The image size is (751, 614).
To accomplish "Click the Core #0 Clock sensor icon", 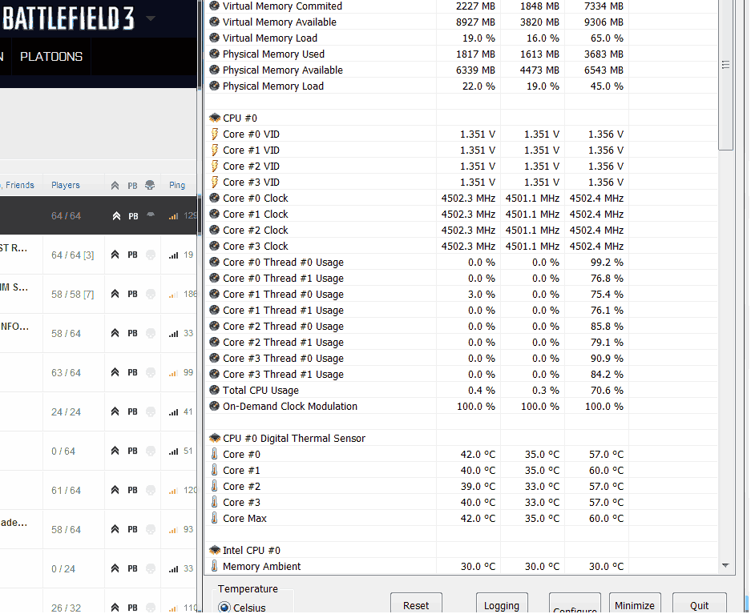I will [215, 198].
